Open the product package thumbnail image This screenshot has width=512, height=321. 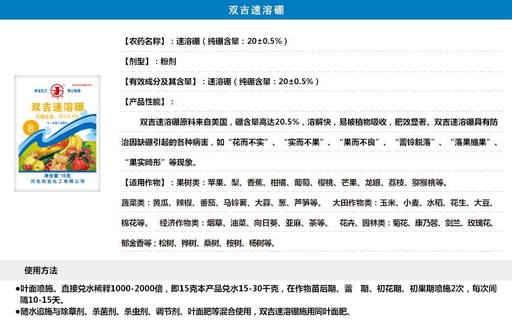click(x=57, y=133)
